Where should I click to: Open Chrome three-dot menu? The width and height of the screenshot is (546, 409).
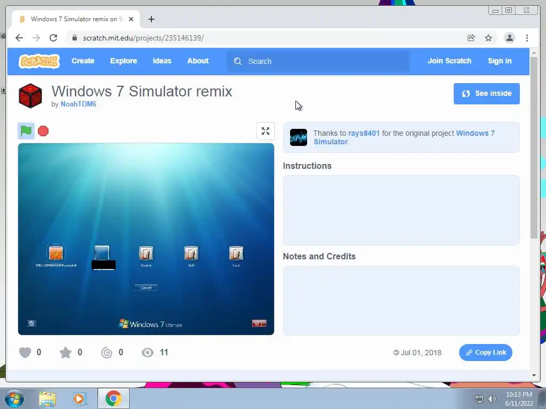click(527, 38)
